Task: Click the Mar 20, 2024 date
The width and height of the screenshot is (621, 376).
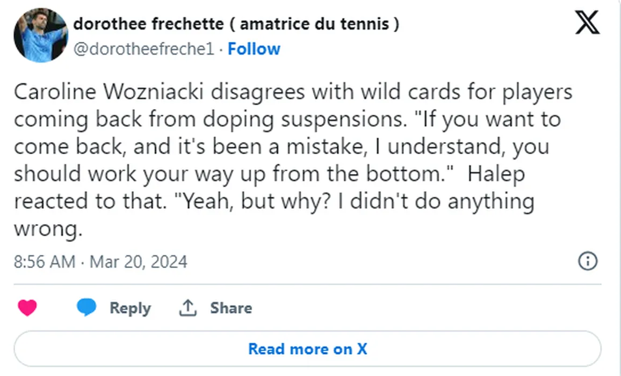Action: coord(139,262)
